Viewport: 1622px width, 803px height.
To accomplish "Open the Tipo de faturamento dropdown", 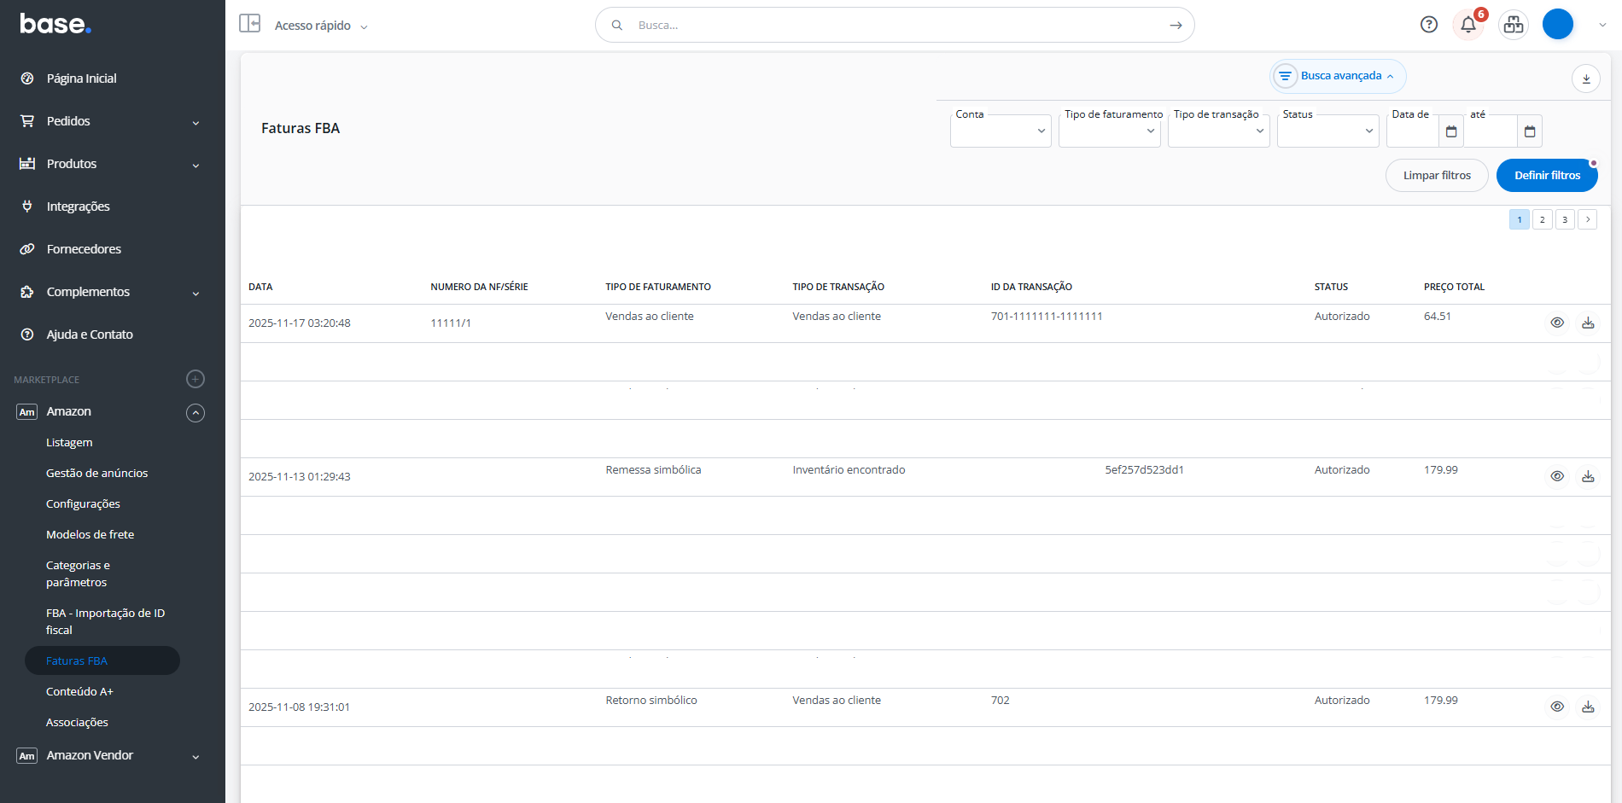I will (x=1109, y=131).
